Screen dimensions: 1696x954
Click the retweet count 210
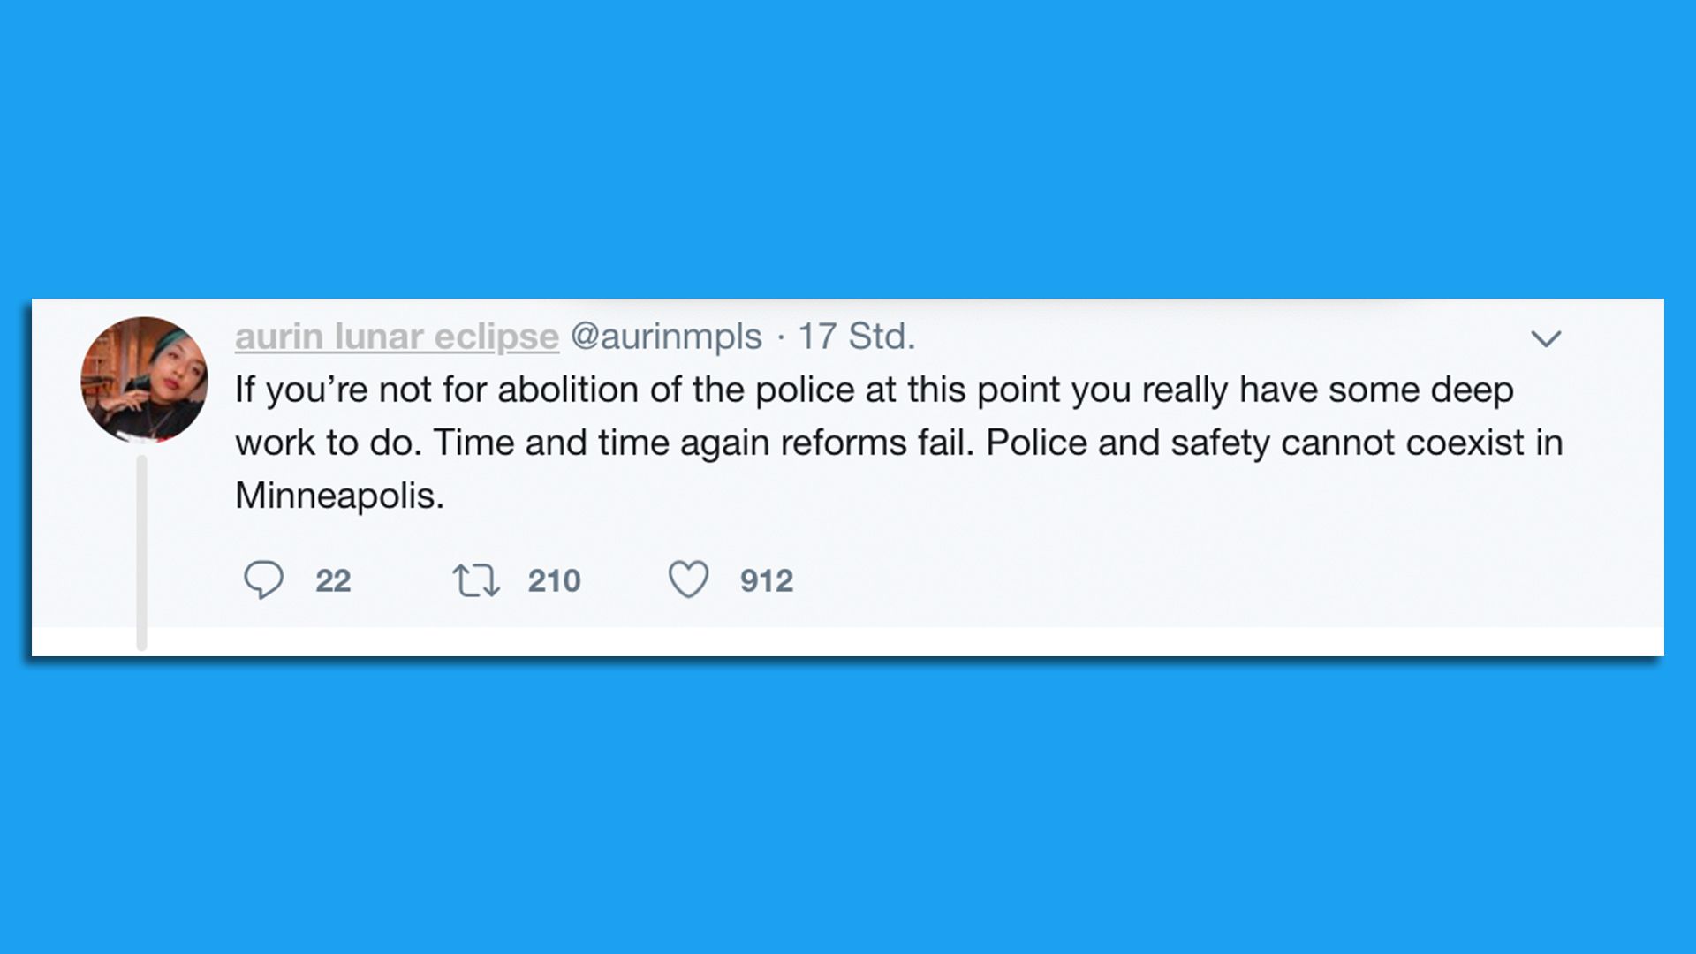(554, 581)
